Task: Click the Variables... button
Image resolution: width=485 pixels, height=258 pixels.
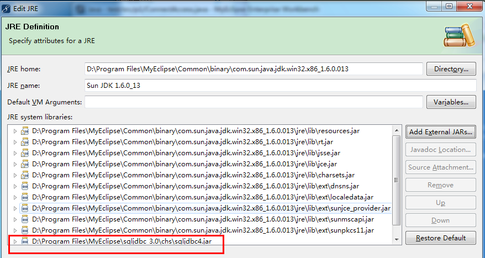Action: pos(451,102)
